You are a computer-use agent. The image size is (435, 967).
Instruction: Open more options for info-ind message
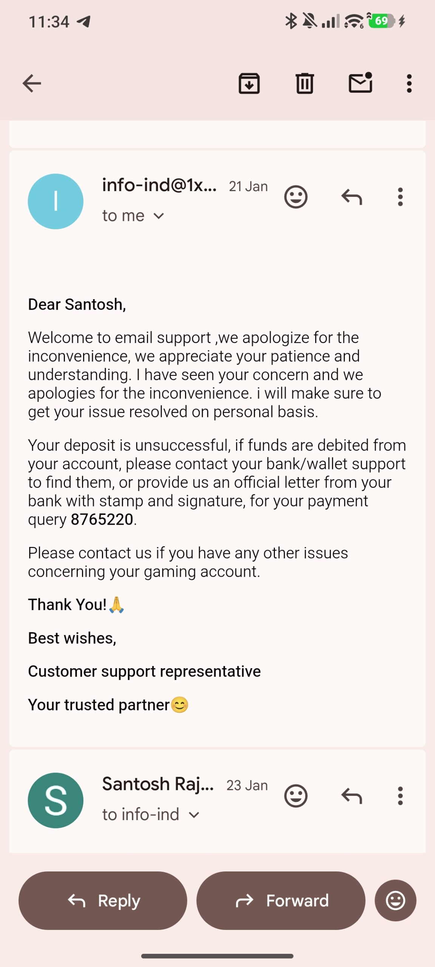400,197
